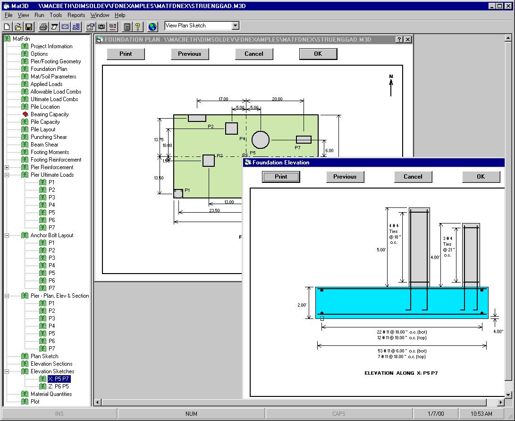Select Bearing Capacity in the tree
Image resolution: width=515 pixels, height=421 pixels.
point(50,114)
